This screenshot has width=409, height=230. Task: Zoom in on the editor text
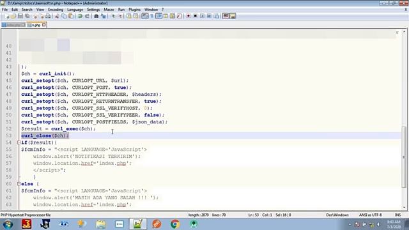tap(113, 16)
